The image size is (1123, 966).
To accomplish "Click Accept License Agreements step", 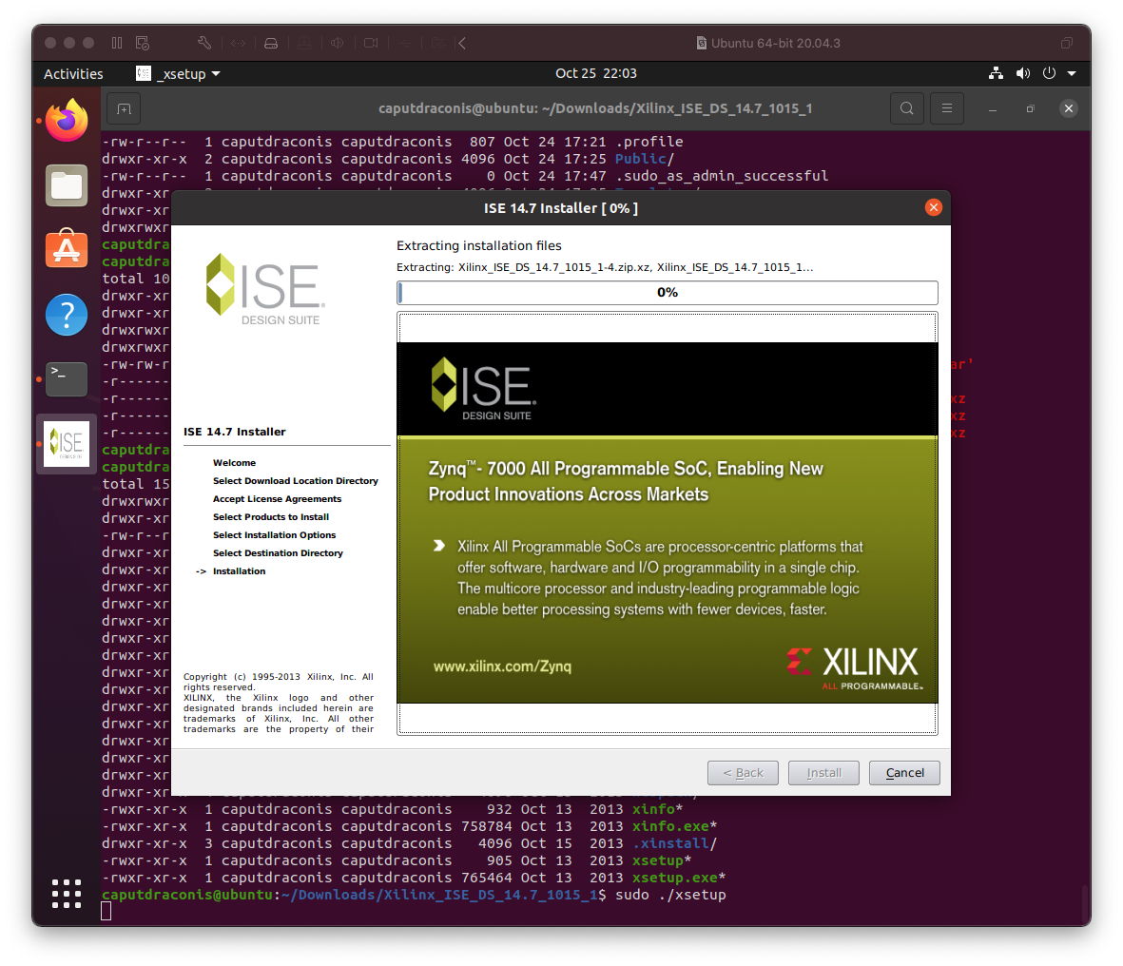I will [277, 499].
